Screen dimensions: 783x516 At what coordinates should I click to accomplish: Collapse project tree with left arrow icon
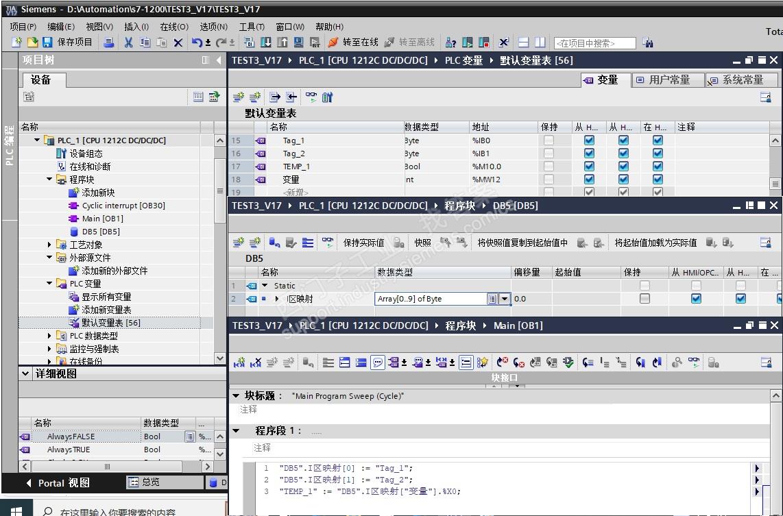(x=219, y=60)
